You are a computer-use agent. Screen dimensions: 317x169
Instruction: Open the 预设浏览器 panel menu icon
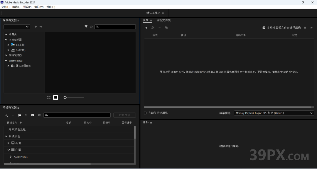[x=18, y=108]
